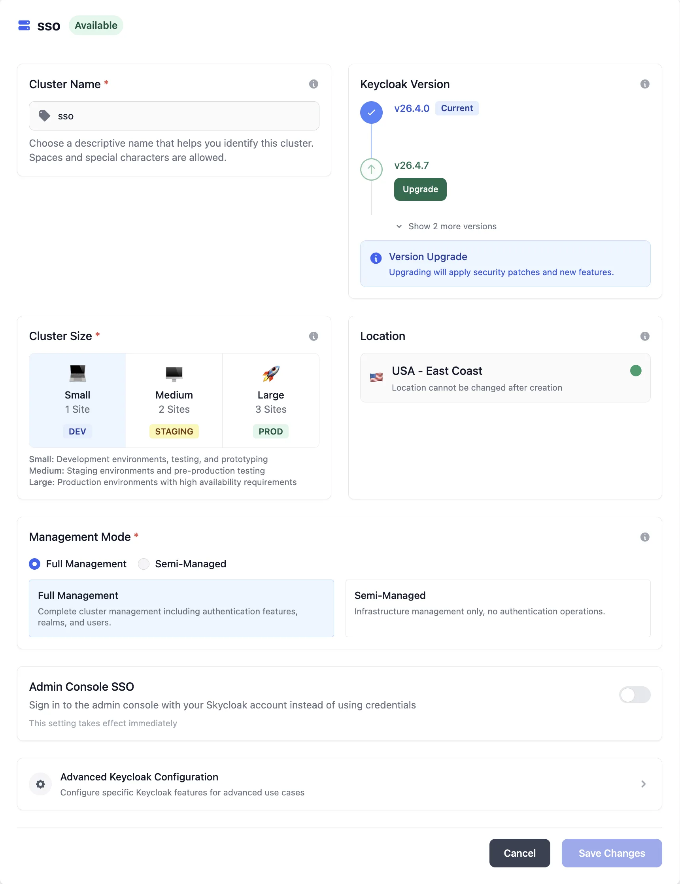Image resolution: width=680 pixels, height=884 pixels.
Task: Open Advanced Keycloak Configuration with the chevron
Action: pos(643,784)
